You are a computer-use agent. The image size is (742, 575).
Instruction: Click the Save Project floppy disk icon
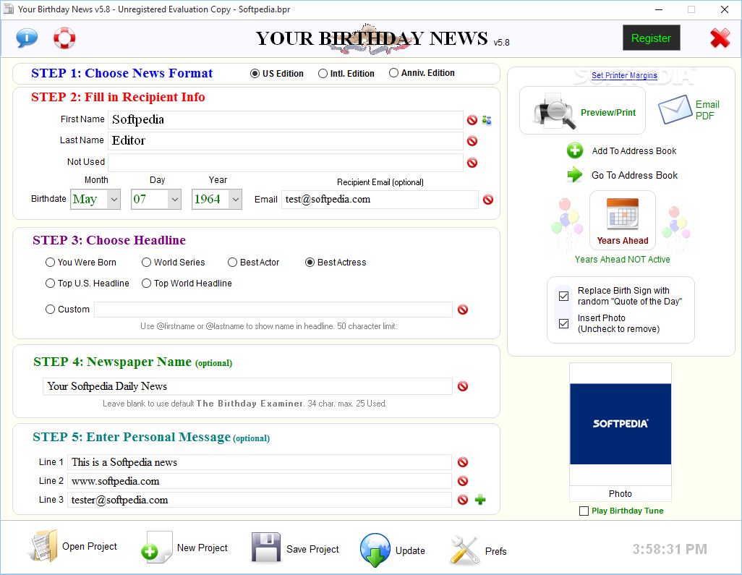[x=266, y=548]
